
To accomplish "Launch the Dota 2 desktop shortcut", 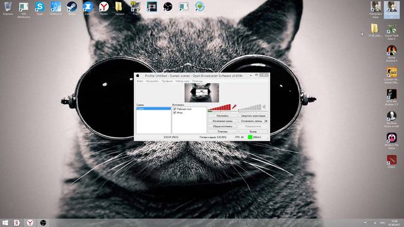I will point(391,161).
